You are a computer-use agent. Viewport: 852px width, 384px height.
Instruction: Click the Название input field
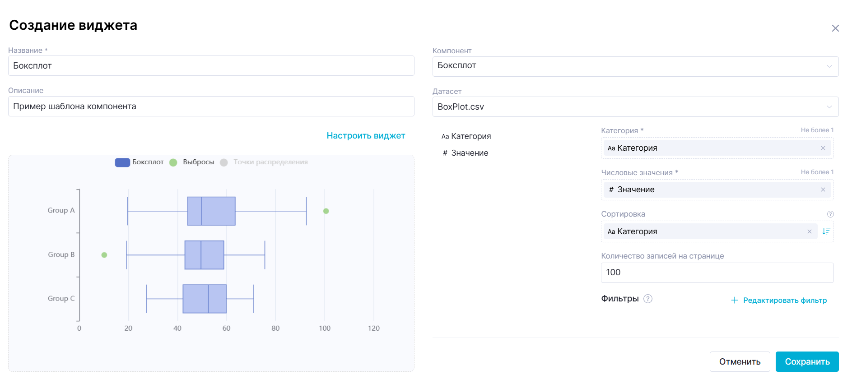pyautogui.click(x=211, y=66)
